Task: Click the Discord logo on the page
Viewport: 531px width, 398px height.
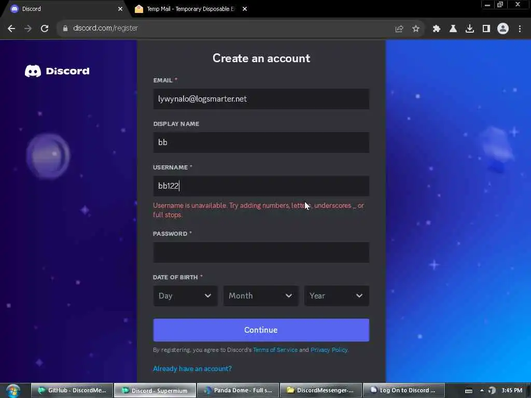Action: [x=57, y=71]
